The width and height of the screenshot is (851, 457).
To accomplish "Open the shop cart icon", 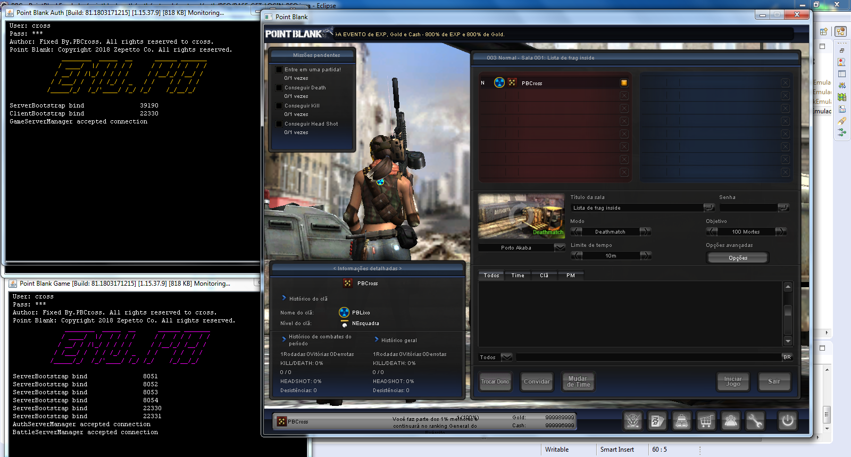I will pyautogui.click(x=706, y=421).
